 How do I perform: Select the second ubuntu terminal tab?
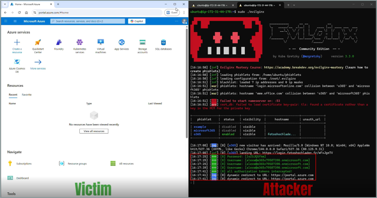[259, 5]
